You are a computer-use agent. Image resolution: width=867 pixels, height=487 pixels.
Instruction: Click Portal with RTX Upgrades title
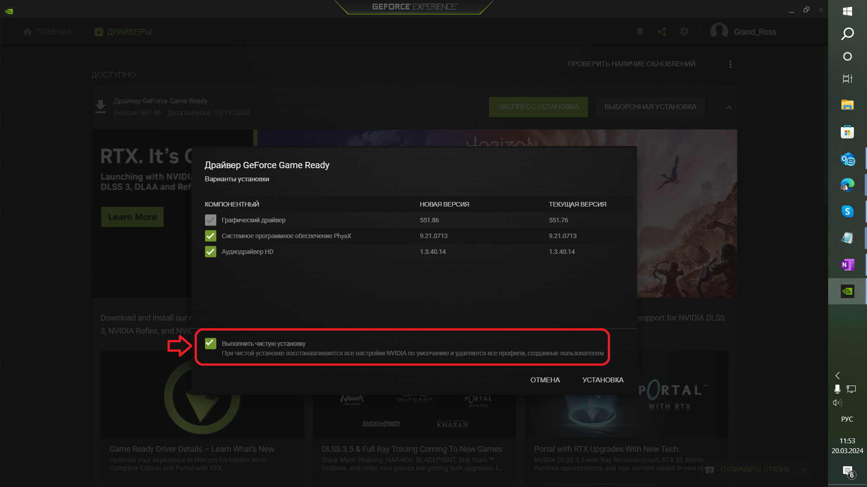pyautogui.click(x=606, y=449)
